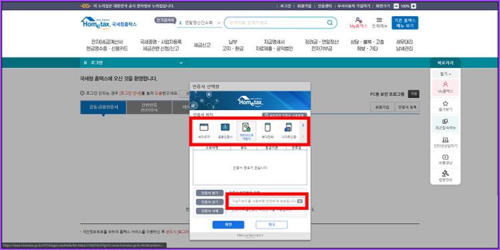Select the 간편인증 login tab
This screenshot has width=500, height=250.
pos(149,107)
